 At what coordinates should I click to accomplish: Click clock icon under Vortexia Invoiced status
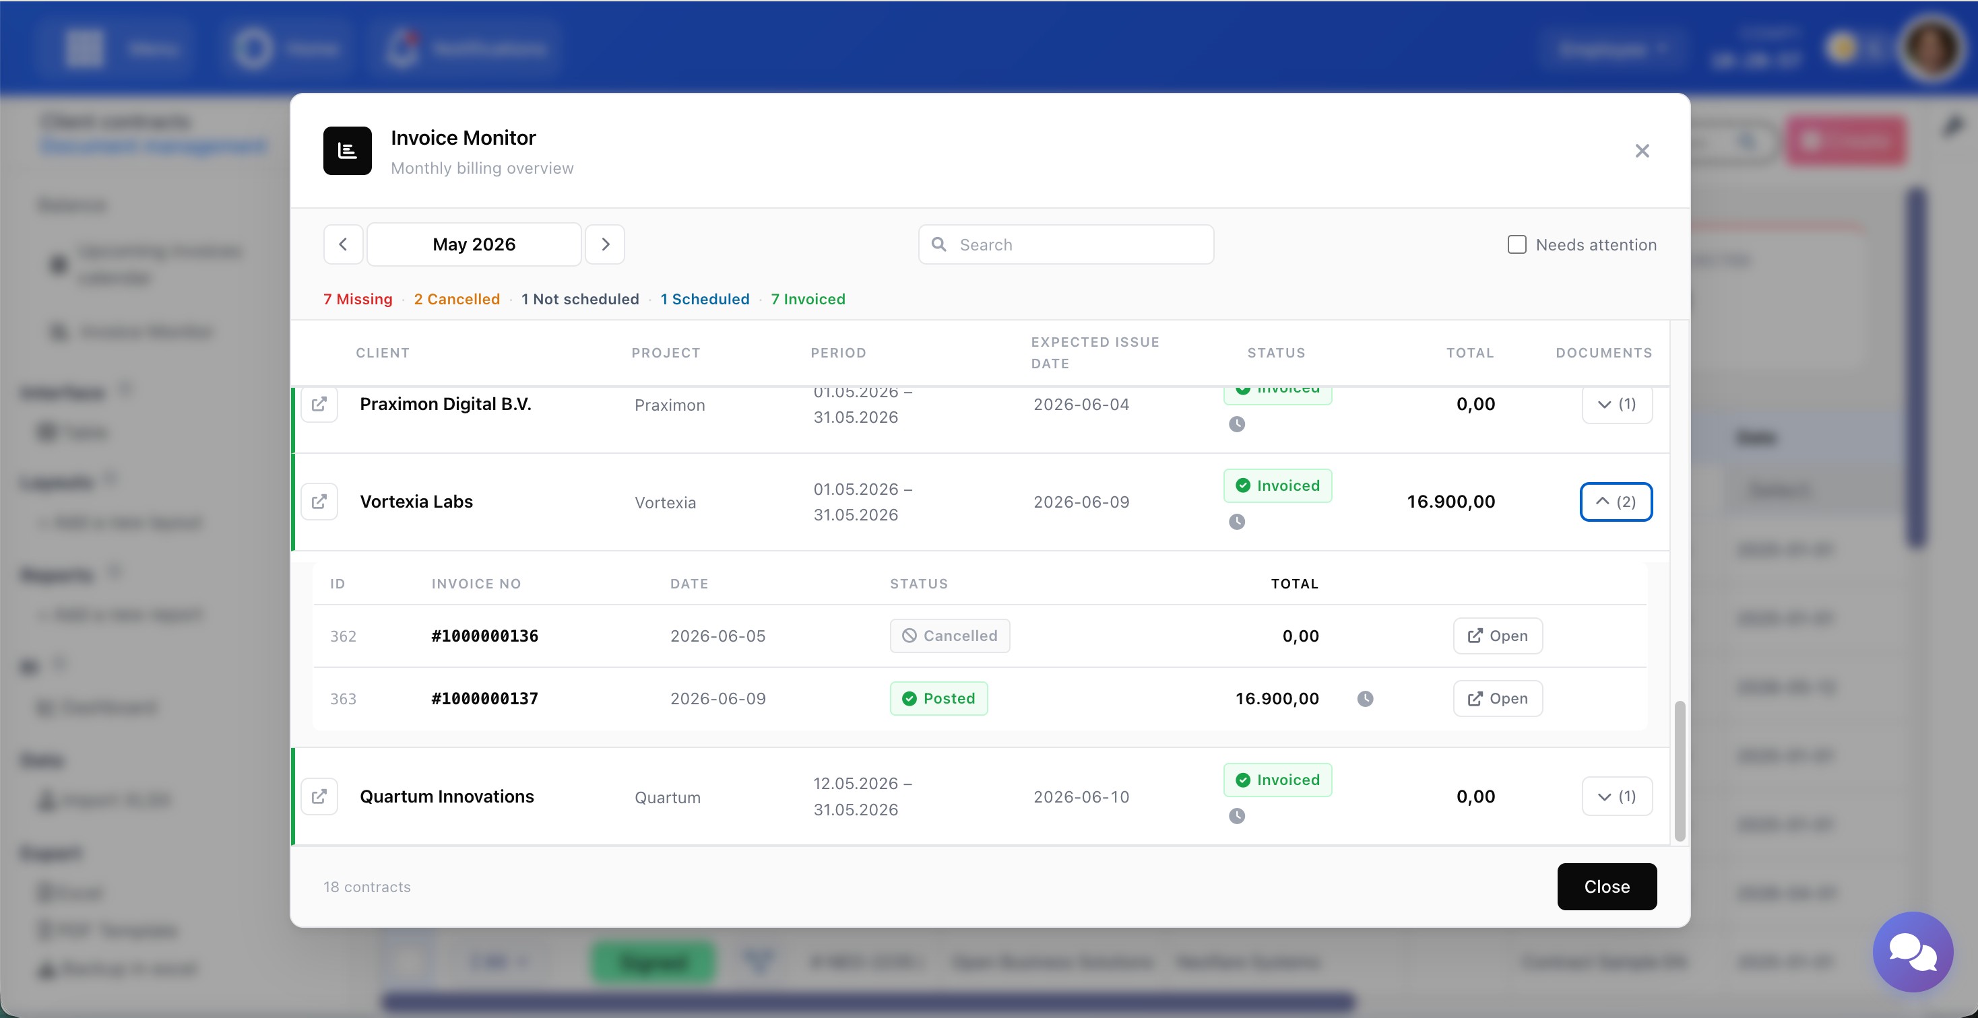(1236, 522)
